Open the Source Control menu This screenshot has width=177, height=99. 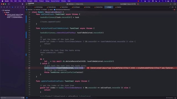[x=55, y=1]
